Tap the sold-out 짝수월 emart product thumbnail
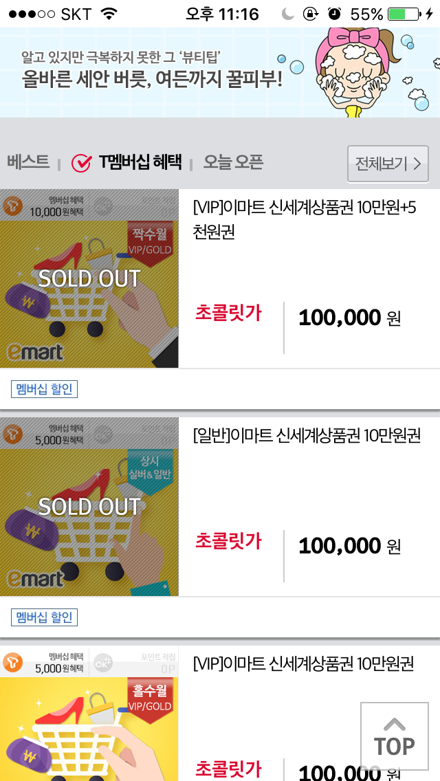 [89, 278]
